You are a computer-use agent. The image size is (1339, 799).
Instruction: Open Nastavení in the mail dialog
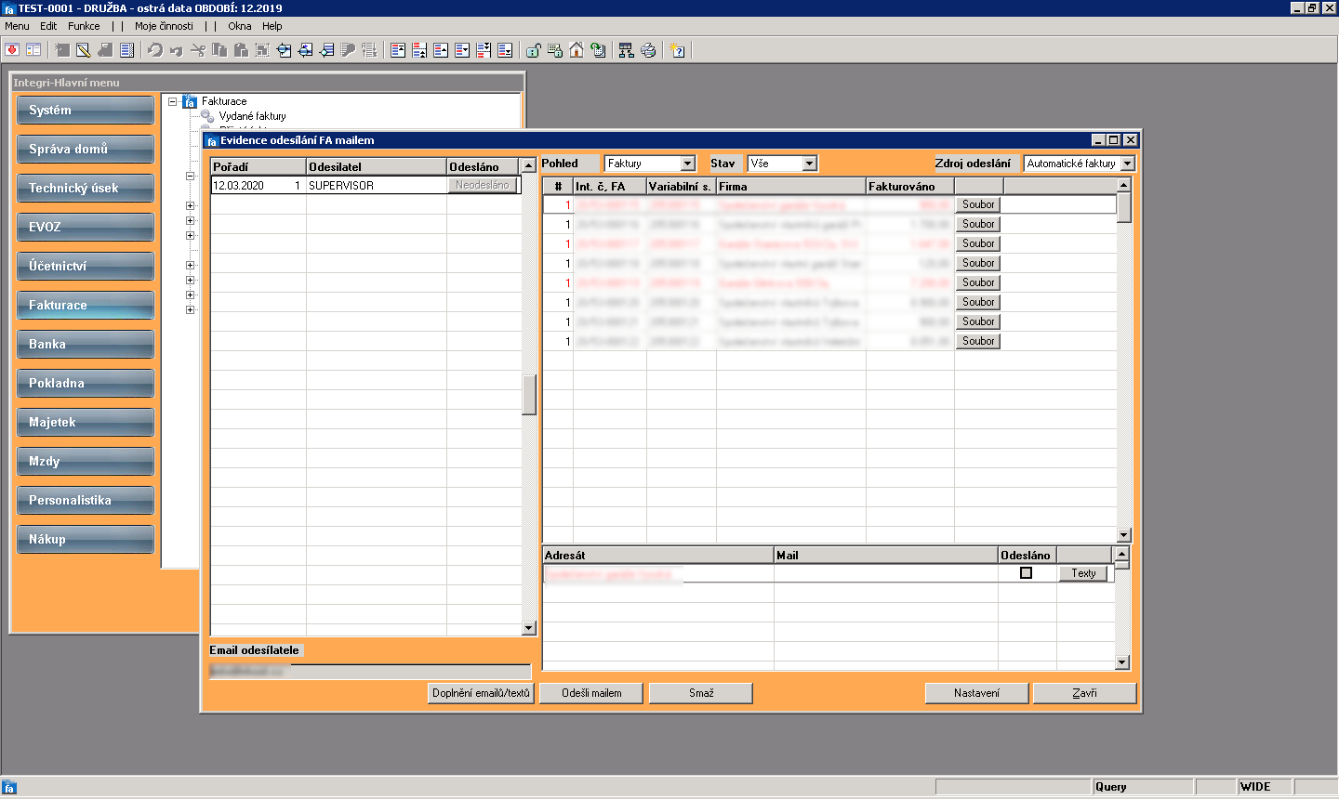[x=976, y=693]
